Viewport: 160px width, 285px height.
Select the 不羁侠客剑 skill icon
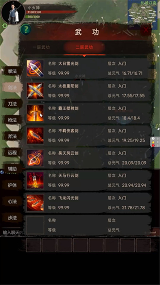[x=35, y=135]
